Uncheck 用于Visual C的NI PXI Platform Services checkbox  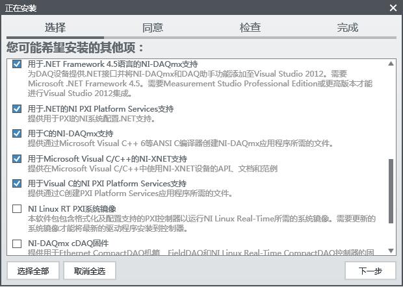(x=17, y=183)
